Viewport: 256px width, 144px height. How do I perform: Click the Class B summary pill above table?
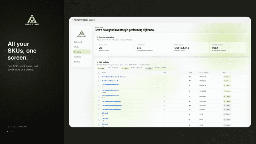(x=126, y=68)
